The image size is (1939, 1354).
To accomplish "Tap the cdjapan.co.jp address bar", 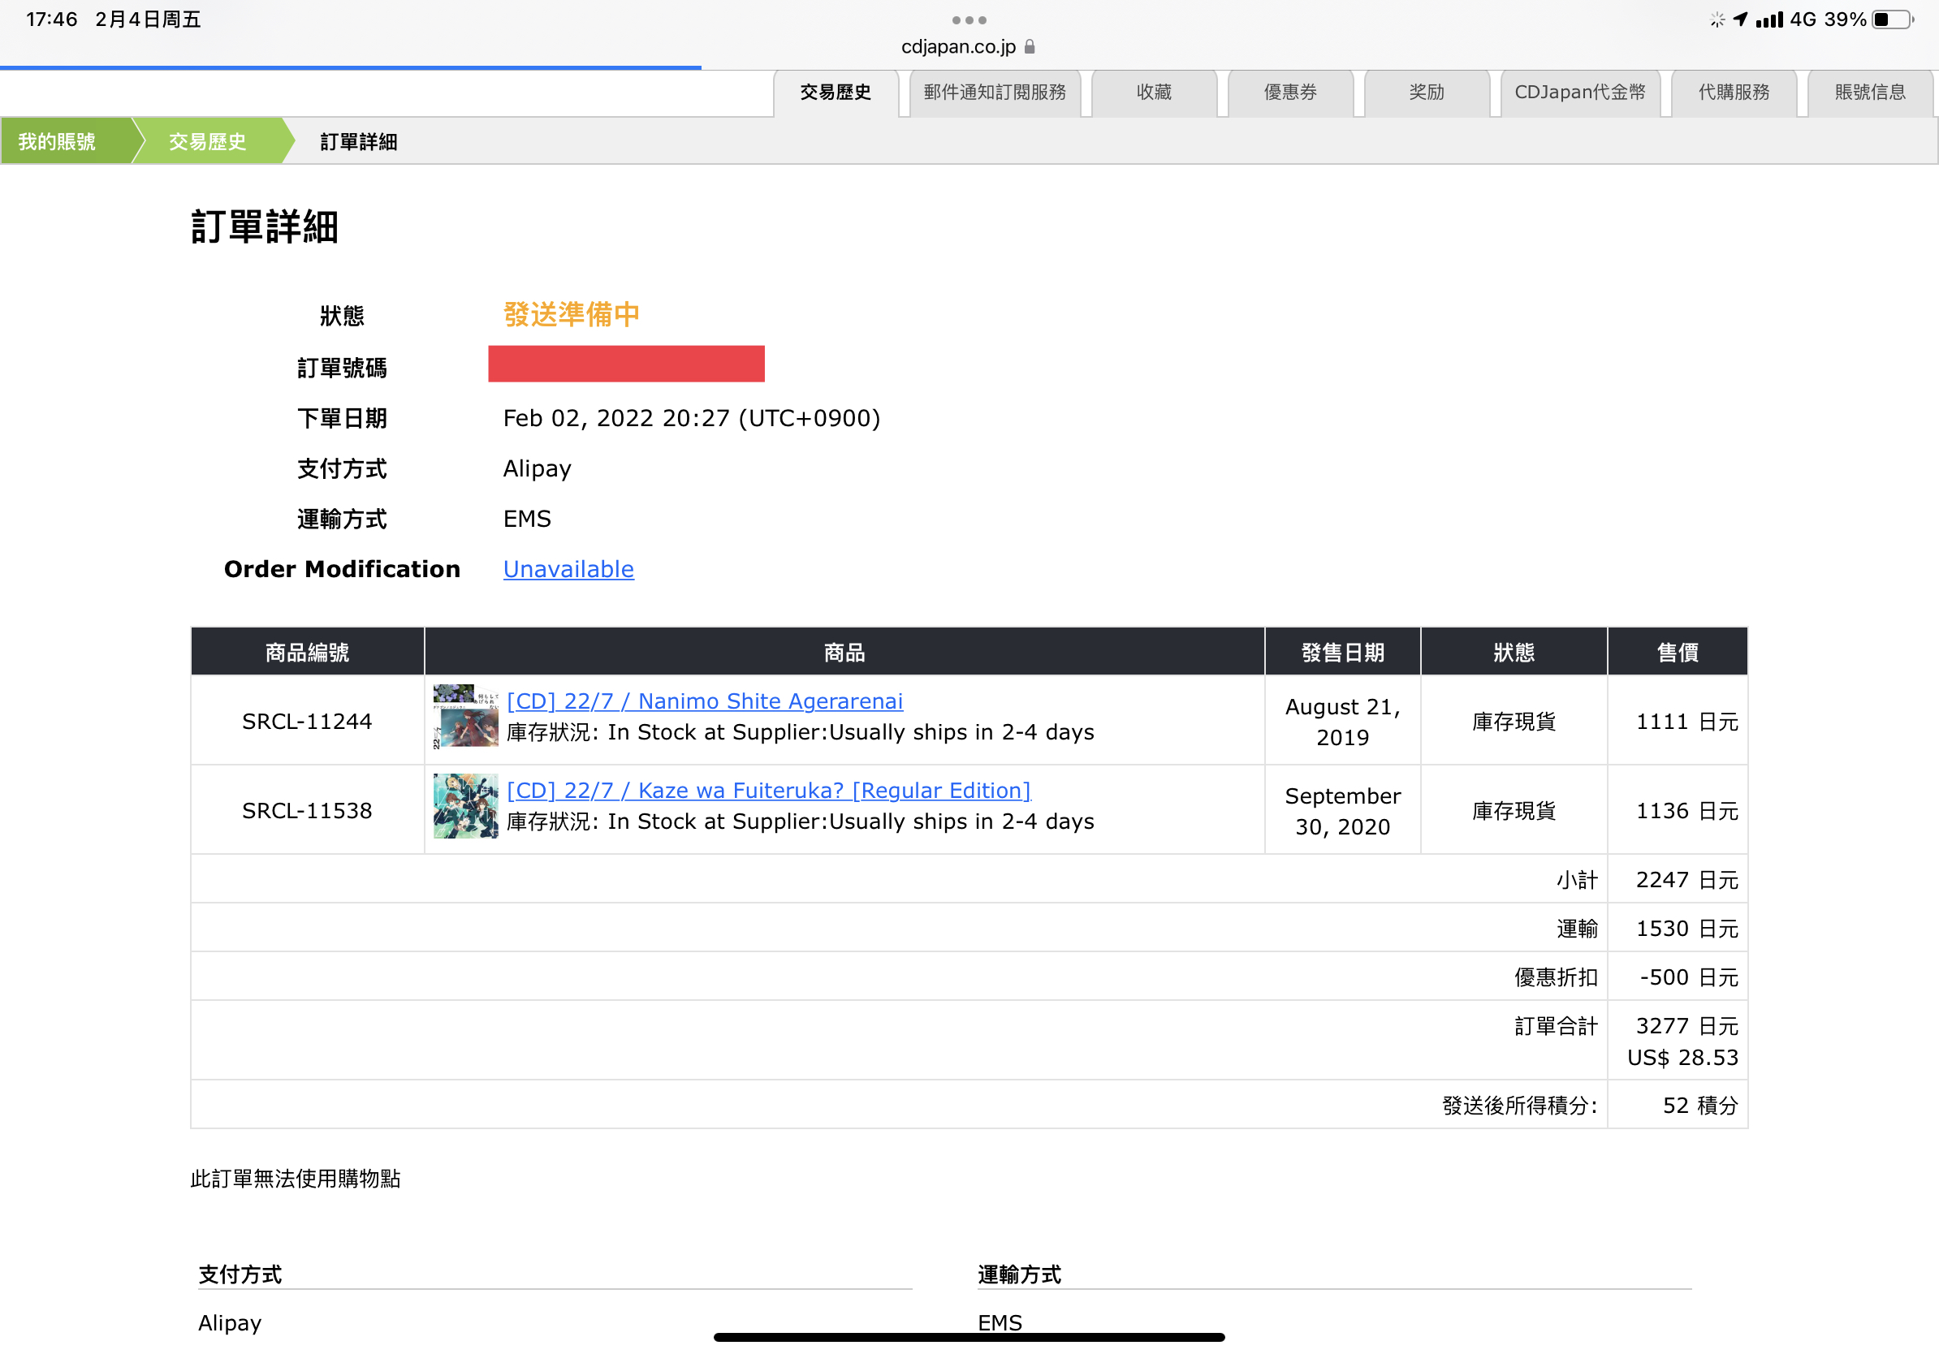I will pyautogui.click(x=957, y=46).
